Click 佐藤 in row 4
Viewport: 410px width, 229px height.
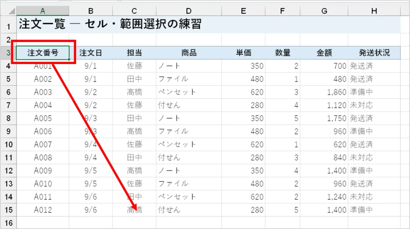tap(135, 66)
